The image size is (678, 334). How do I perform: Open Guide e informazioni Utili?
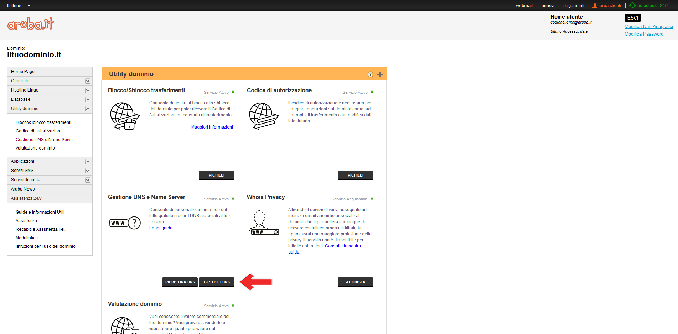click(40, 212)
